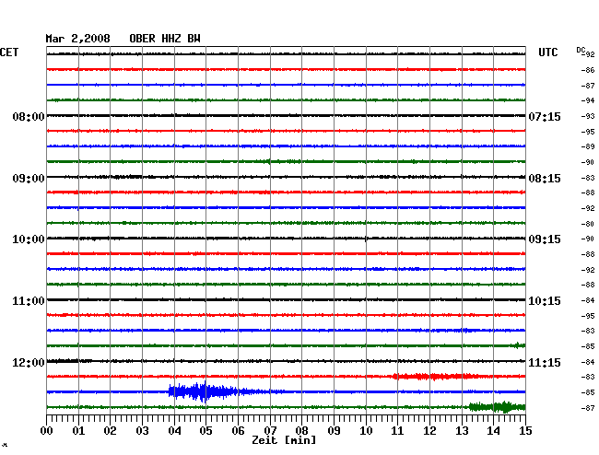Click minute tick label 06
Image resolution: width=599 pixels, height=455 pixels.
click(238, 431)
